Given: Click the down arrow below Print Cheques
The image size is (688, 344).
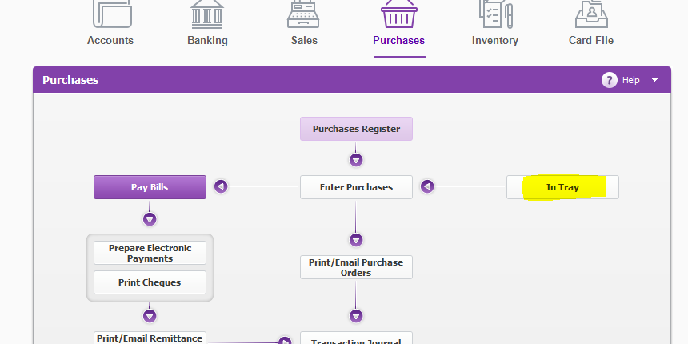Looking at the screenshot, I should click(150, 316).
